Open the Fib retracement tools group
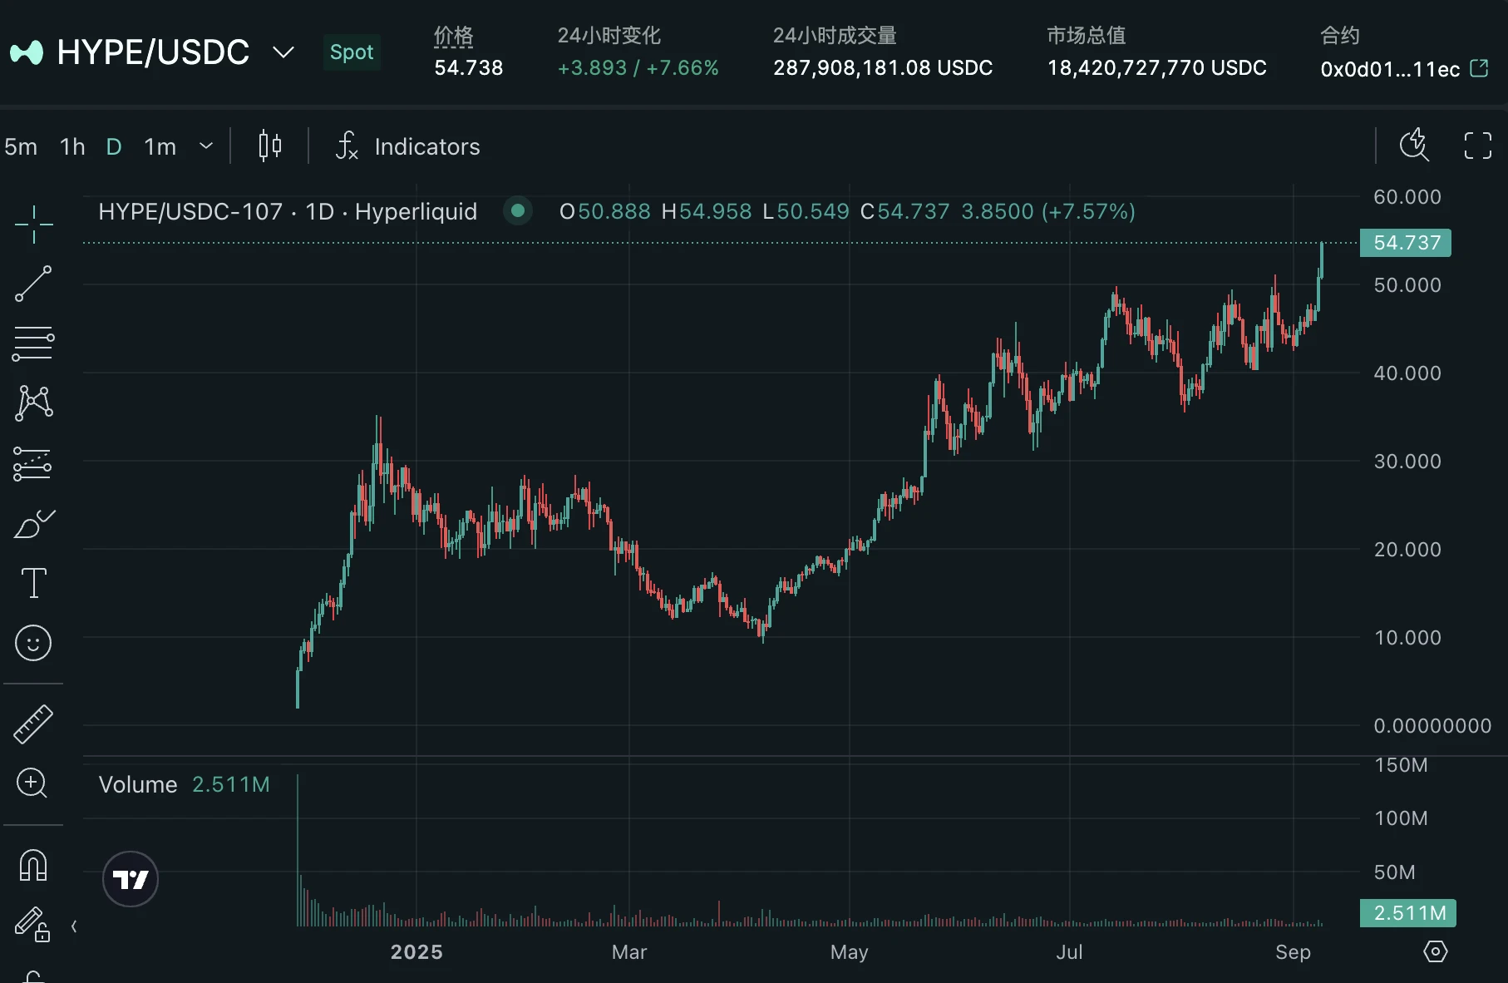 (33, 343)
